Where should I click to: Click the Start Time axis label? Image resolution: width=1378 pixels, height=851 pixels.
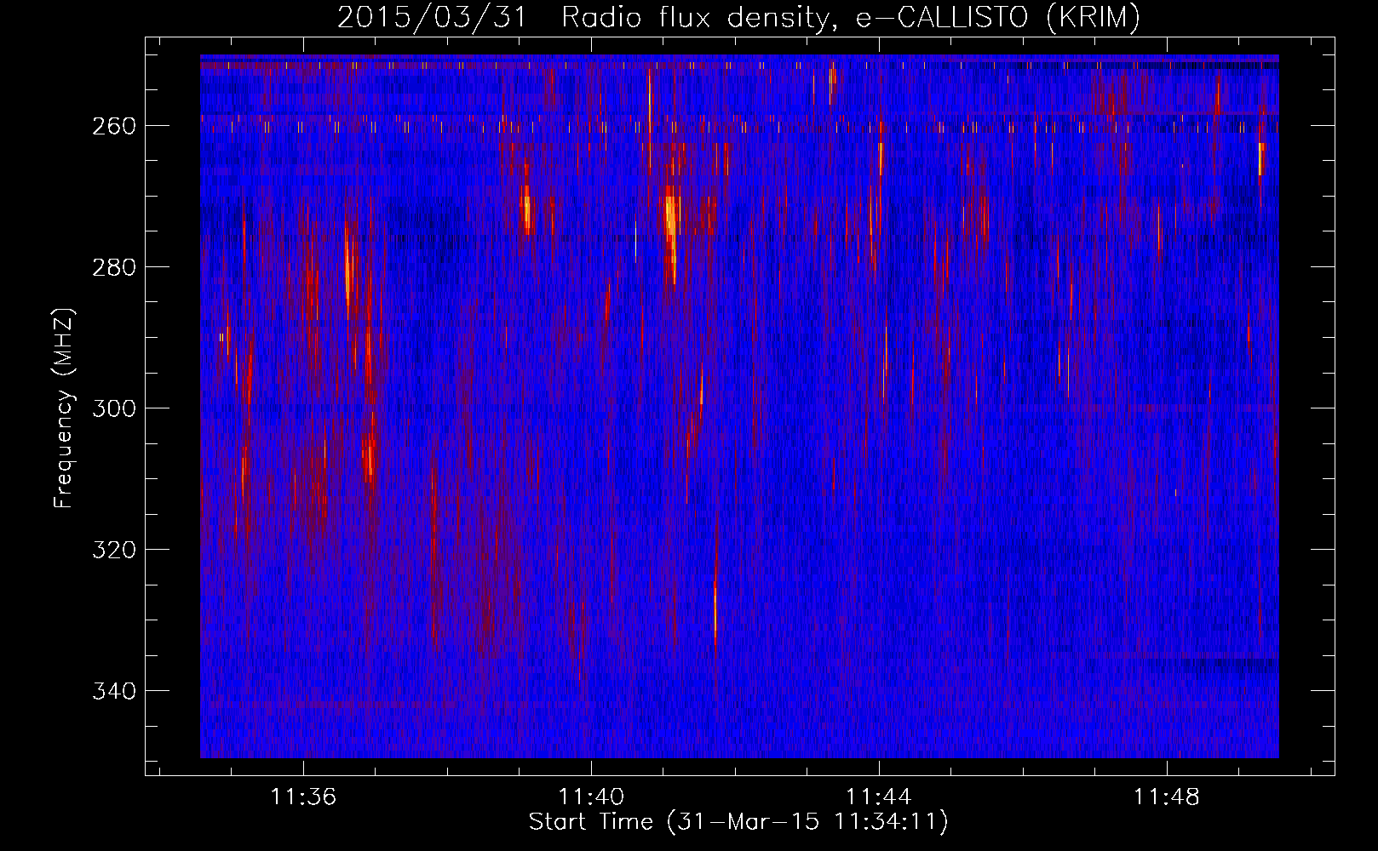[x=738, y=822]
